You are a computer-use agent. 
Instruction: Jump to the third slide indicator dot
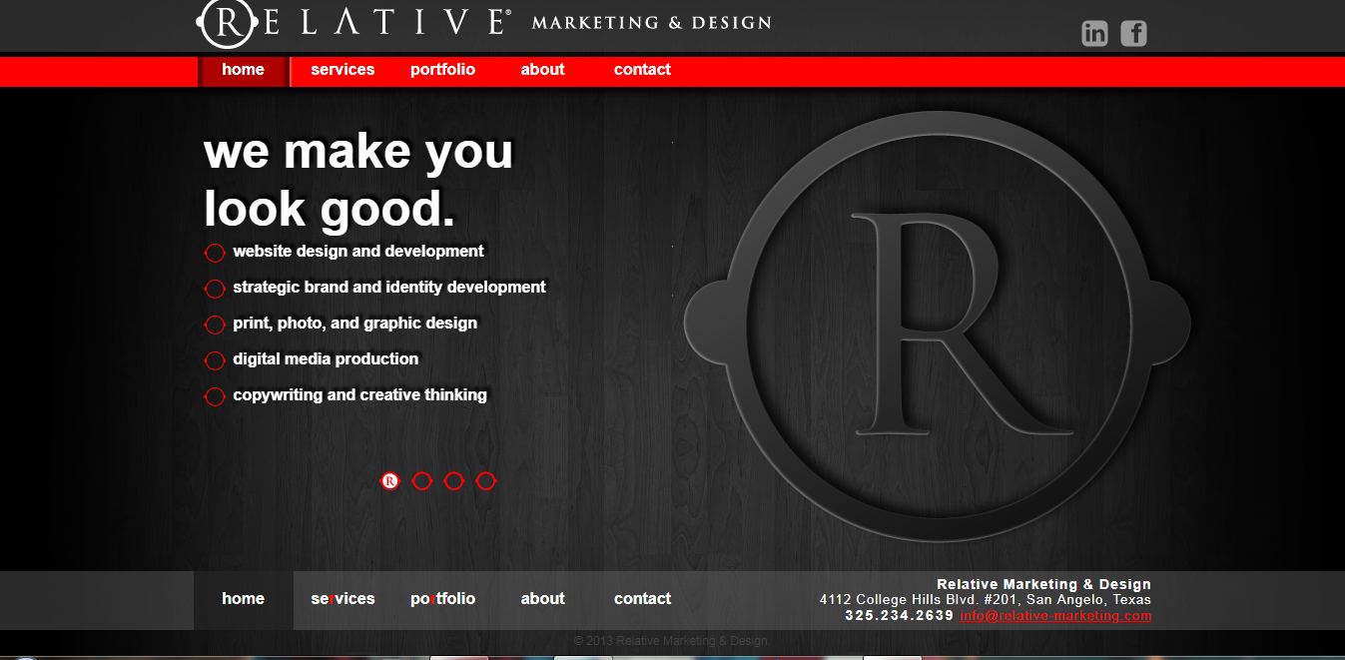pyautogui.click(x=453, y=481)
